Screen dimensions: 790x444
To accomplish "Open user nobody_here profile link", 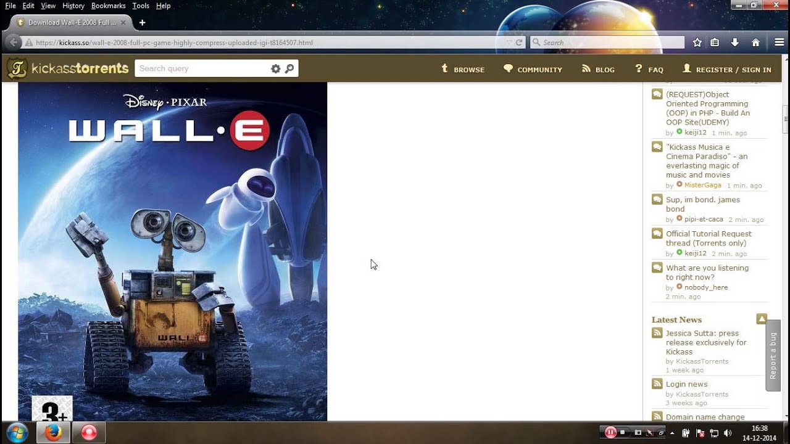I will coord(706,287).
